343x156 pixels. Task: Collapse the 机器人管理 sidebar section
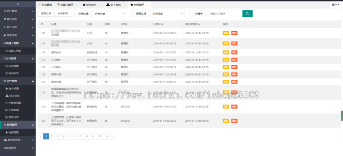(x=18, y=43)
